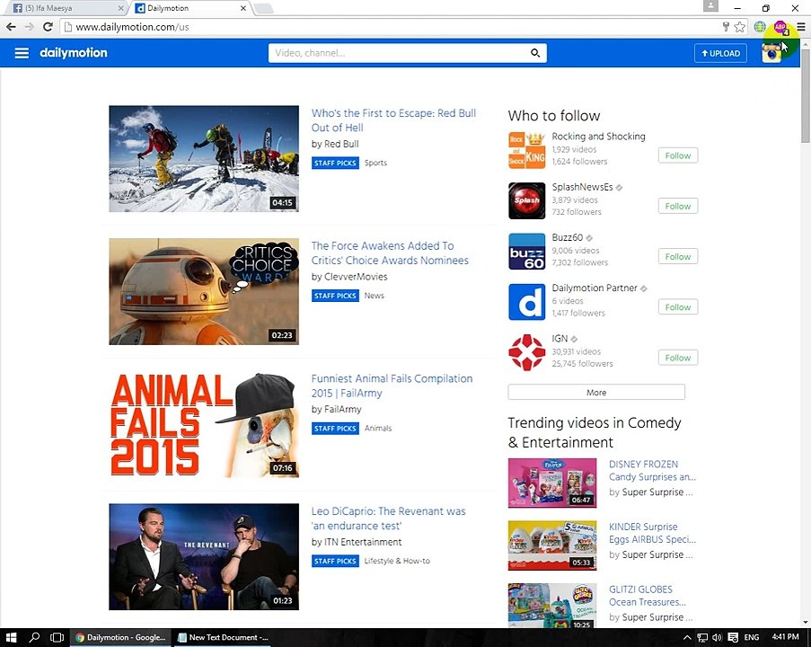Click STAFF PICKS badge on Red Bull video

335,163
